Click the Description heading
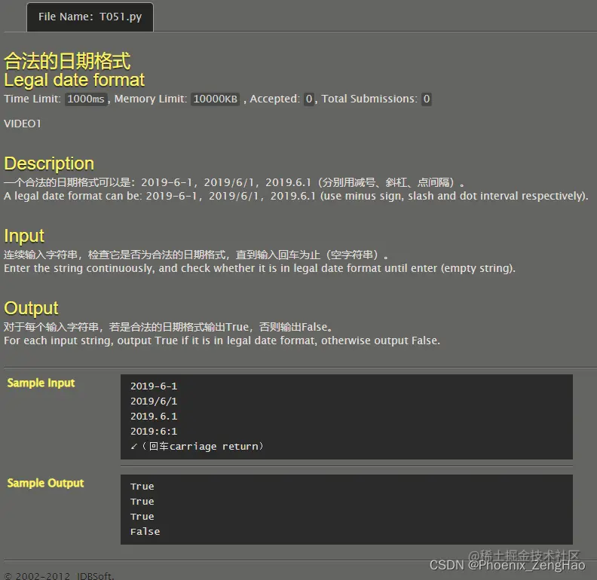Image resolution: width=597 pixels, height=580 pixels. click(49, 163)
